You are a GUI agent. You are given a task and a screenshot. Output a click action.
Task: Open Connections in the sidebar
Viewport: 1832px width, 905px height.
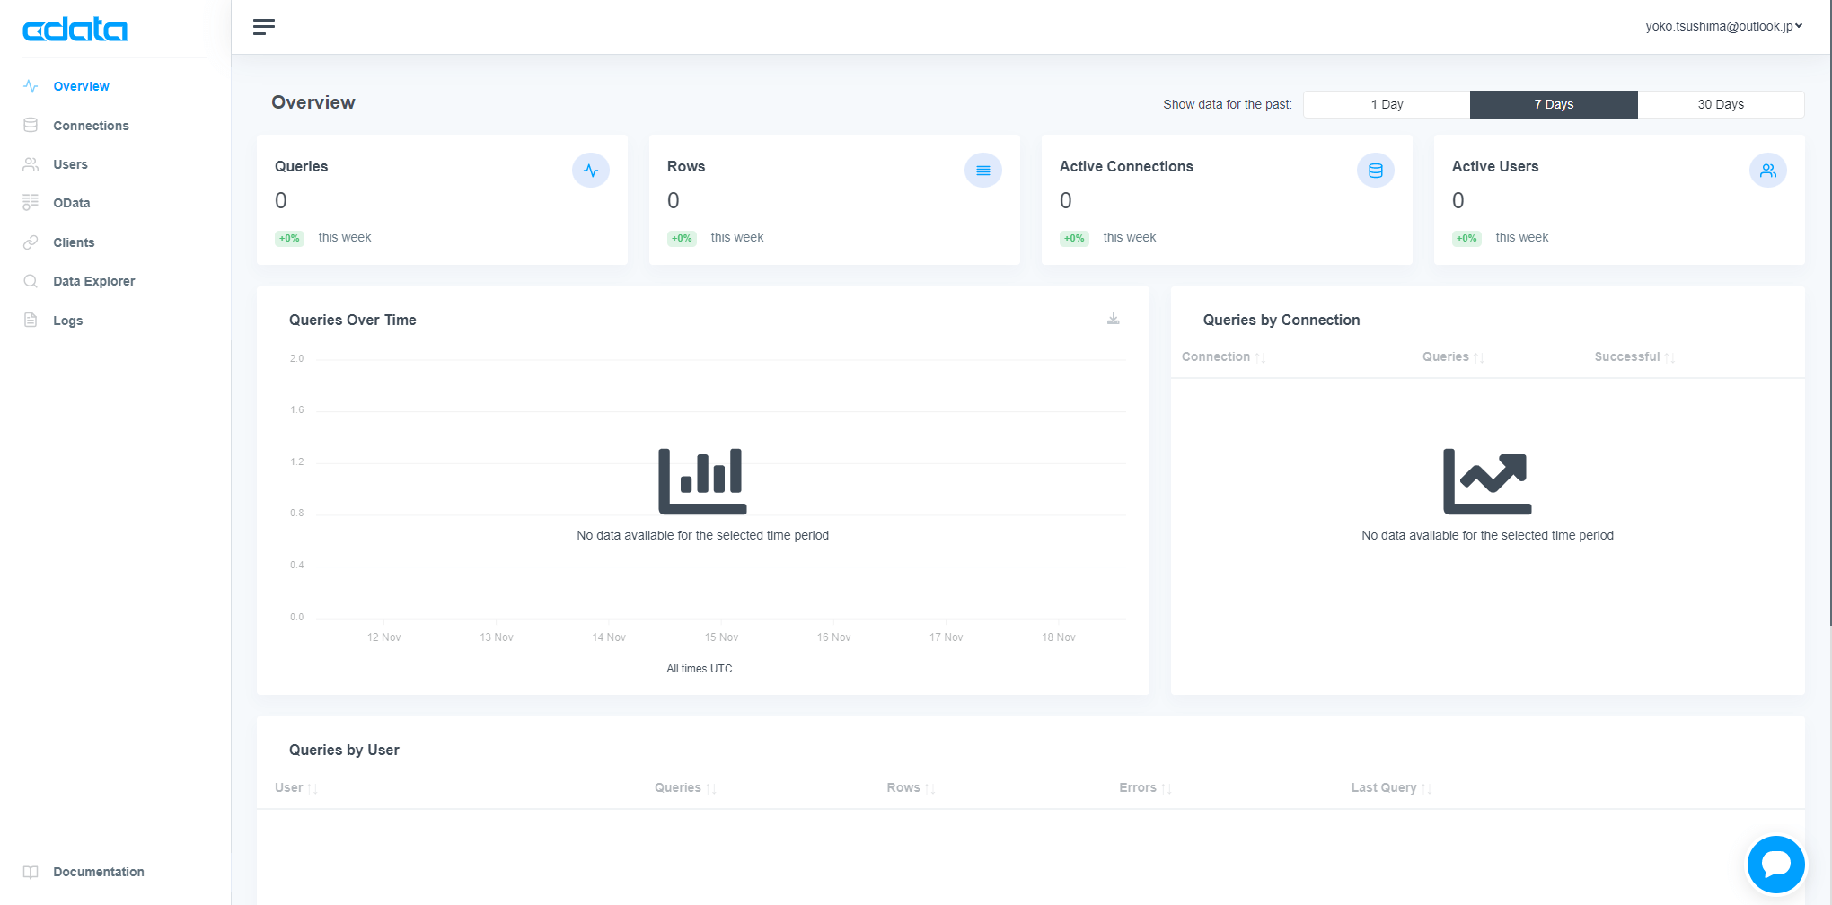point(91,126)
